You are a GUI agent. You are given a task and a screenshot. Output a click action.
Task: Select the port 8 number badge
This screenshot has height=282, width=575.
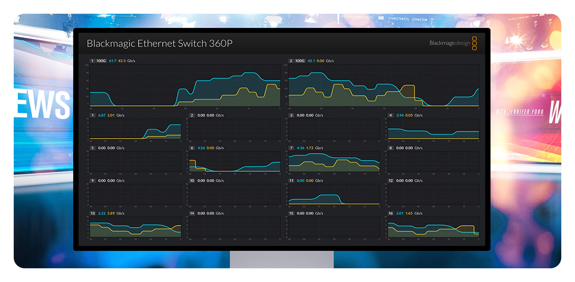390,148
